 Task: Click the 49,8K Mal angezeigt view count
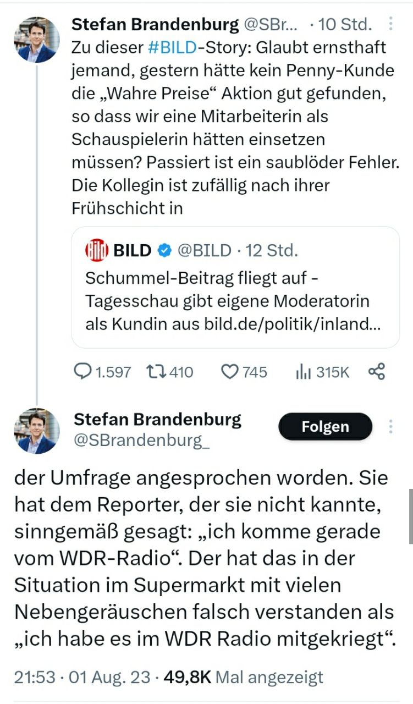[x=243, y=678]
